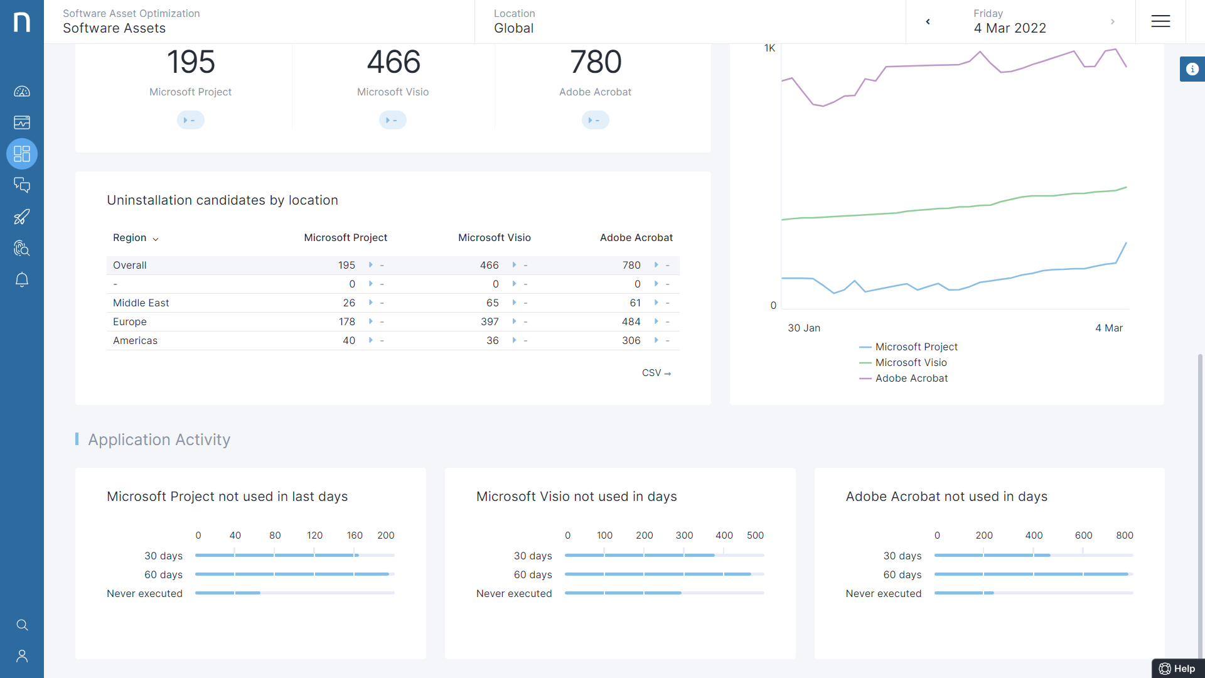Open the hamburger menu at top right
This screenshot has width=1205, height=678.
click(x=1160, y=21)
